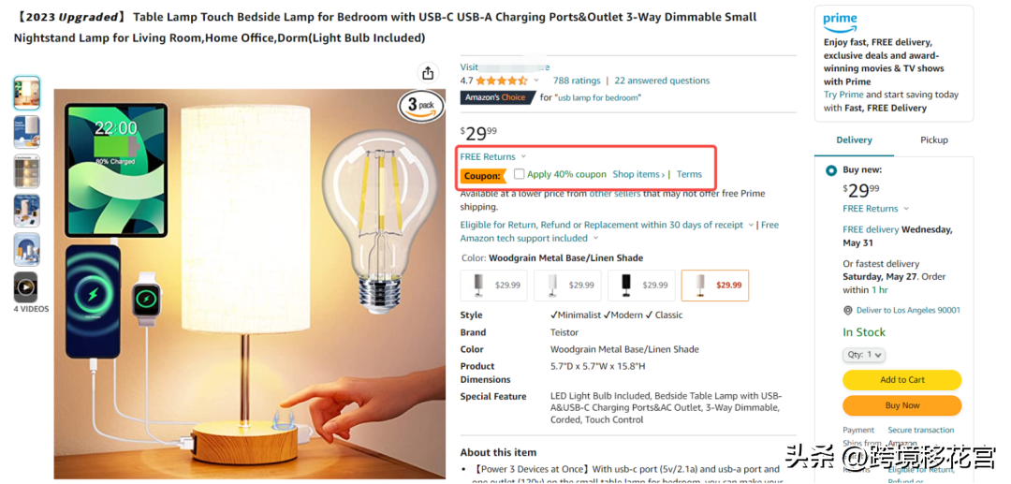Select the Buy new radio button

[x=831, y=170]
